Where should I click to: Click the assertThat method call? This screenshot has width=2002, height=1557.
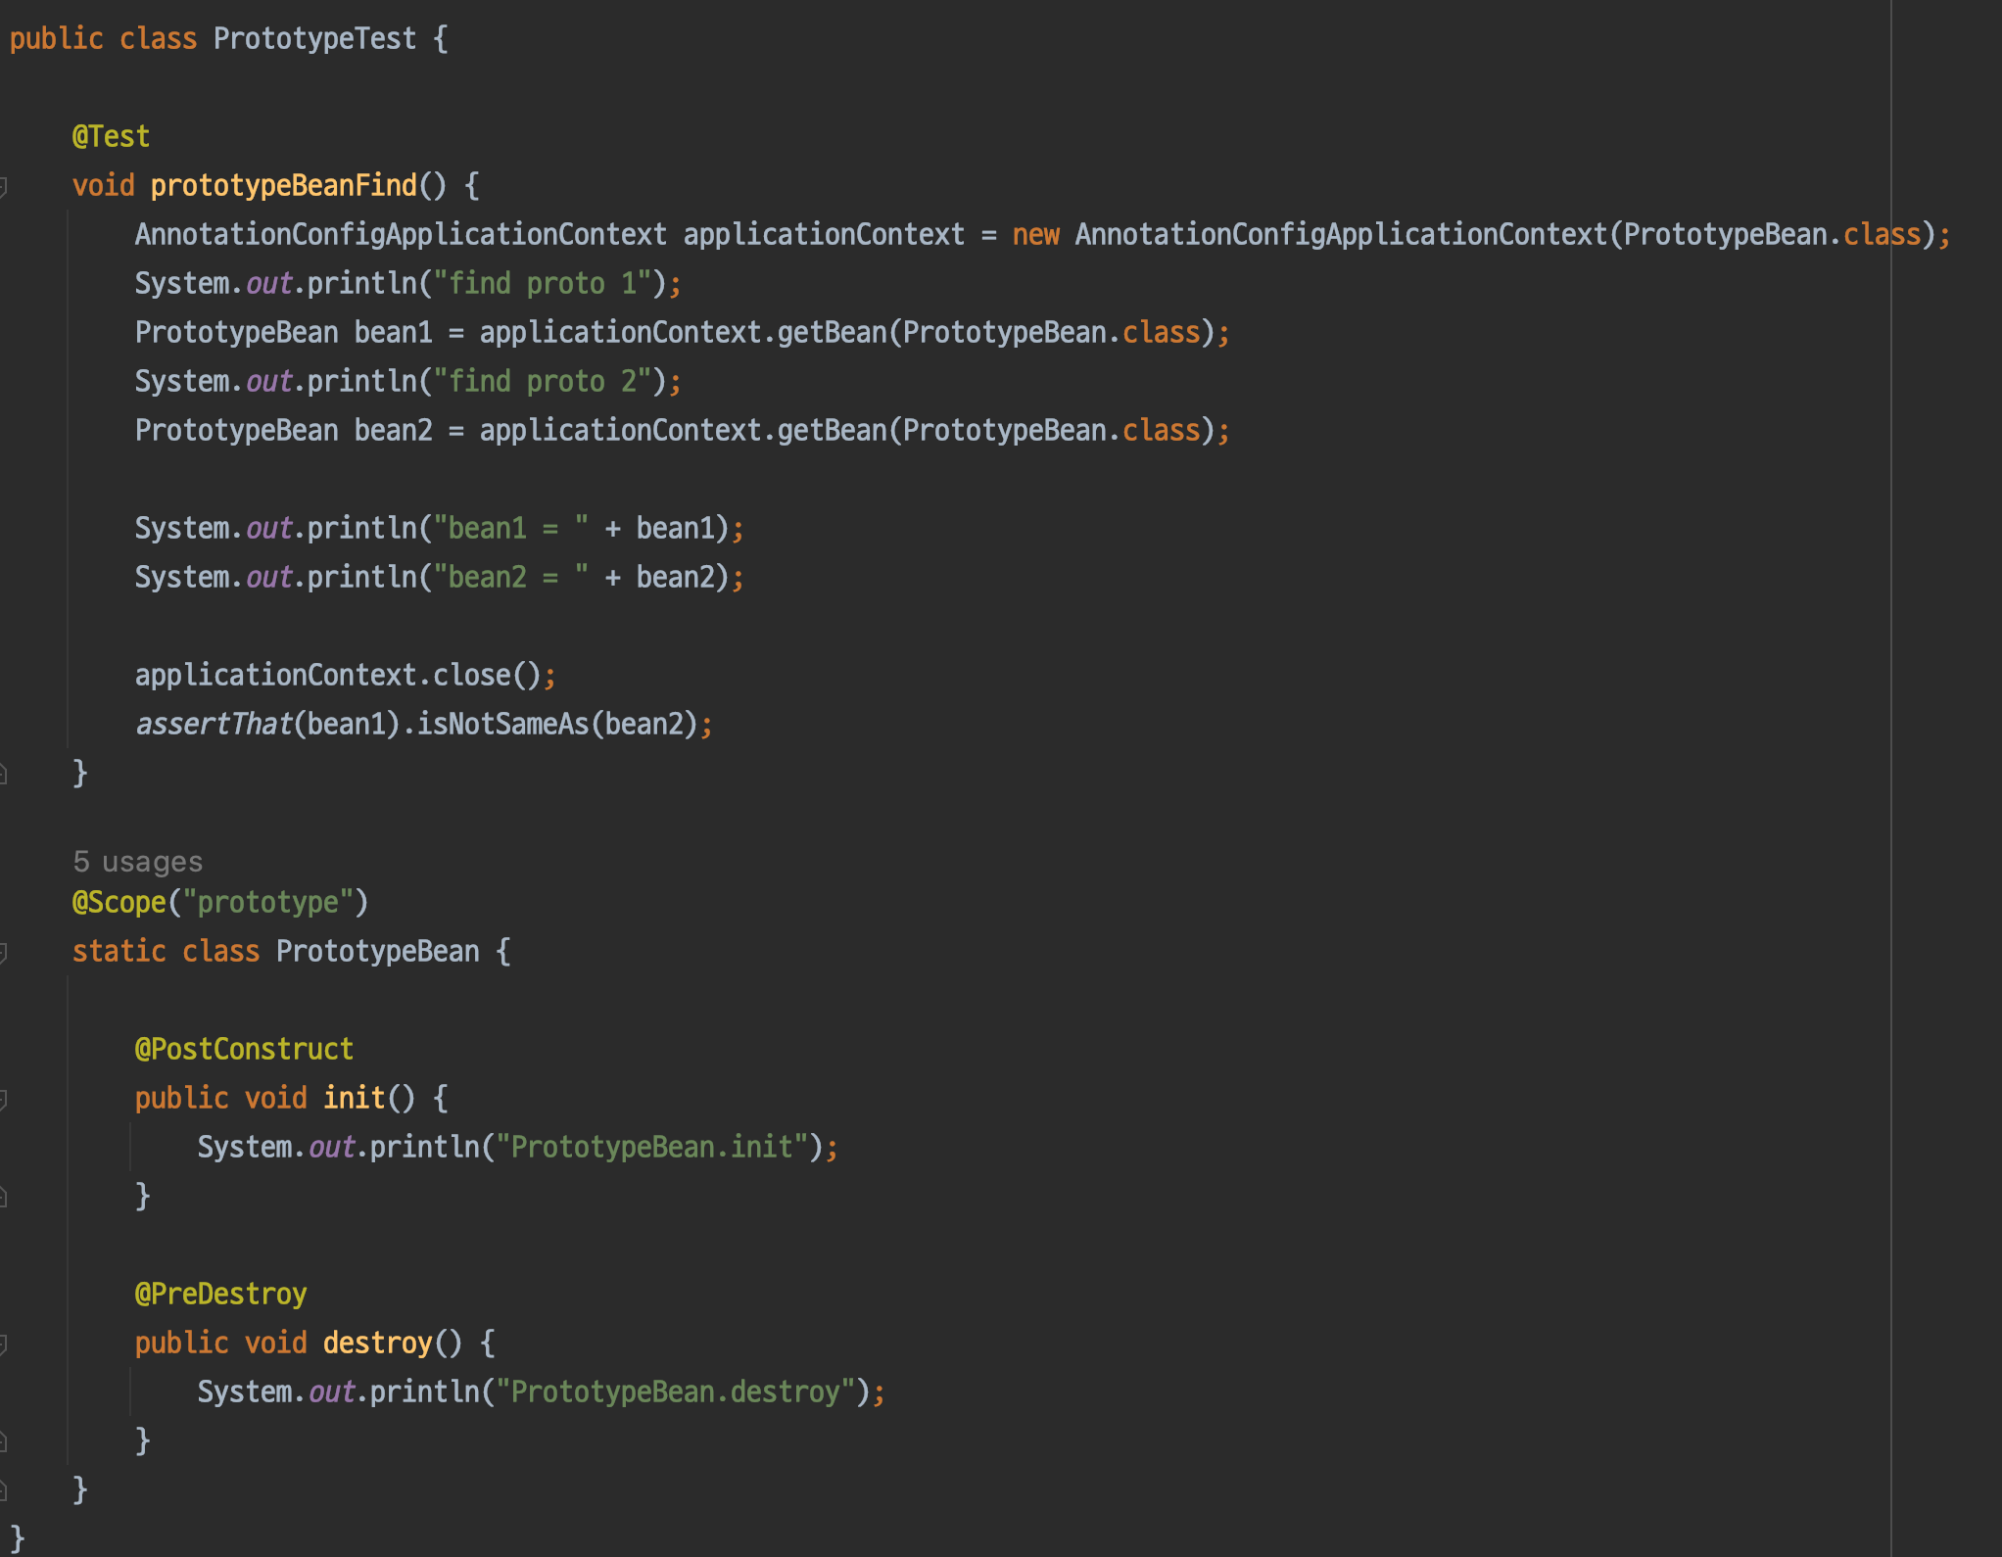point(214,725)
